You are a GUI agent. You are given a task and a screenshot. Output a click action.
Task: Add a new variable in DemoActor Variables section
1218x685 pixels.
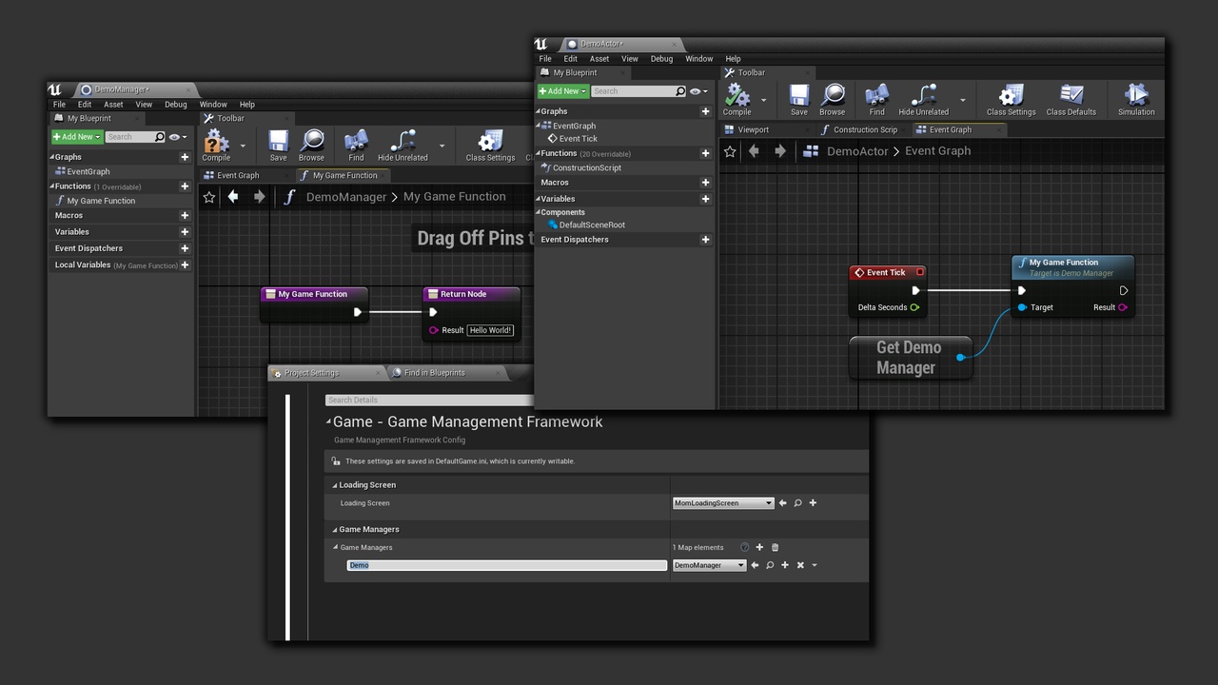(x=705, y=199)
